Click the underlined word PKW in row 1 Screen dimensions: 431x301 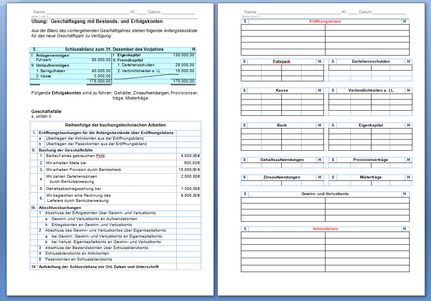(101, 156)
